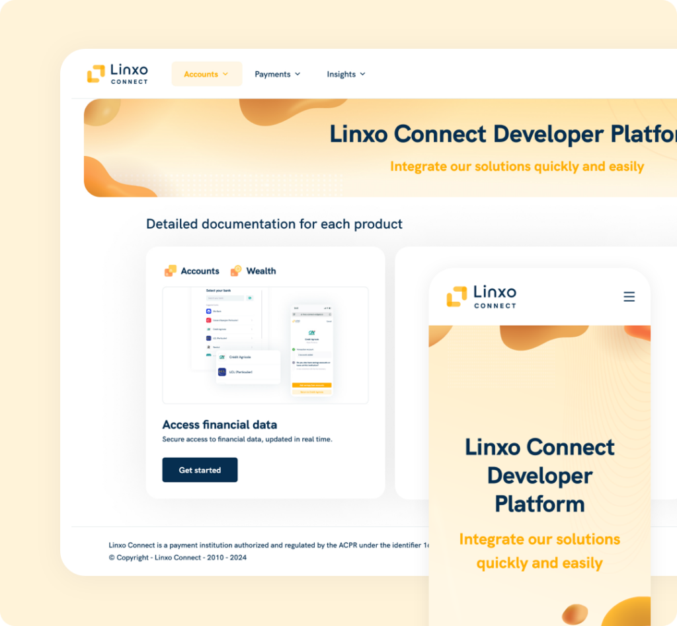Image resolution: width=677 pixels, height=626 pixels.
Task: Click 'Secure access to financial data' description
Action: click(247, 439)
